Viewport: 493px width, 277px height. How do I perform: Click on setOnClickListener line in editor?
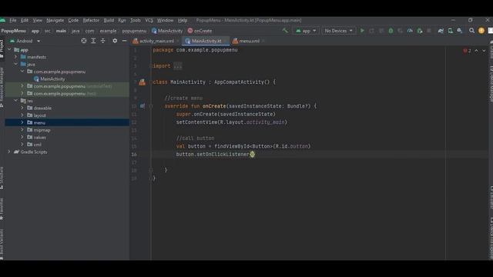pyautogui.click(x=216, y=154)
